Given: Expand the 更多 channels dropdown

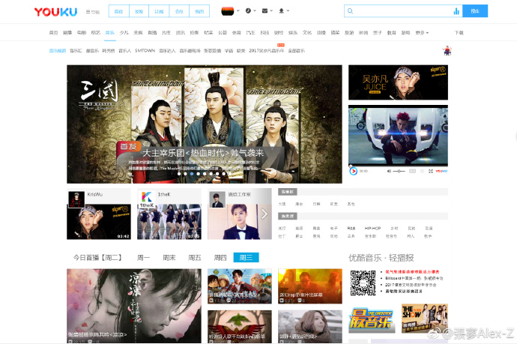Looking at the screenshot, I should 422,33.
